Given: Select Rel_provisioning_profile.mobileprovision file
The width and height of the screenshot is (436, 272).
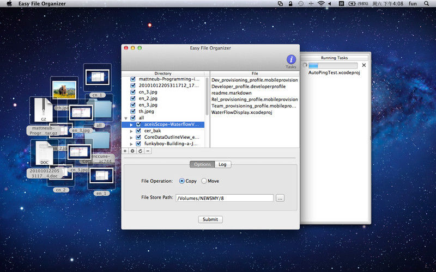Looking at the screenshot, I should click(255, 100).
